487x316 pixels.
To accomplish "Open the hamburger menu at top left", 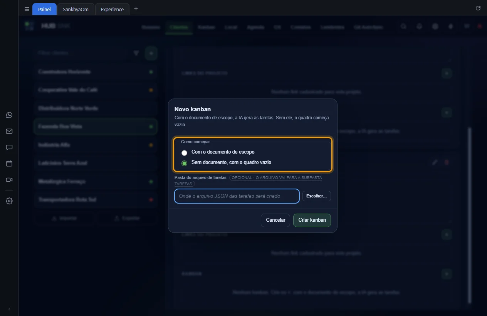I will click(x=27, y=9).
